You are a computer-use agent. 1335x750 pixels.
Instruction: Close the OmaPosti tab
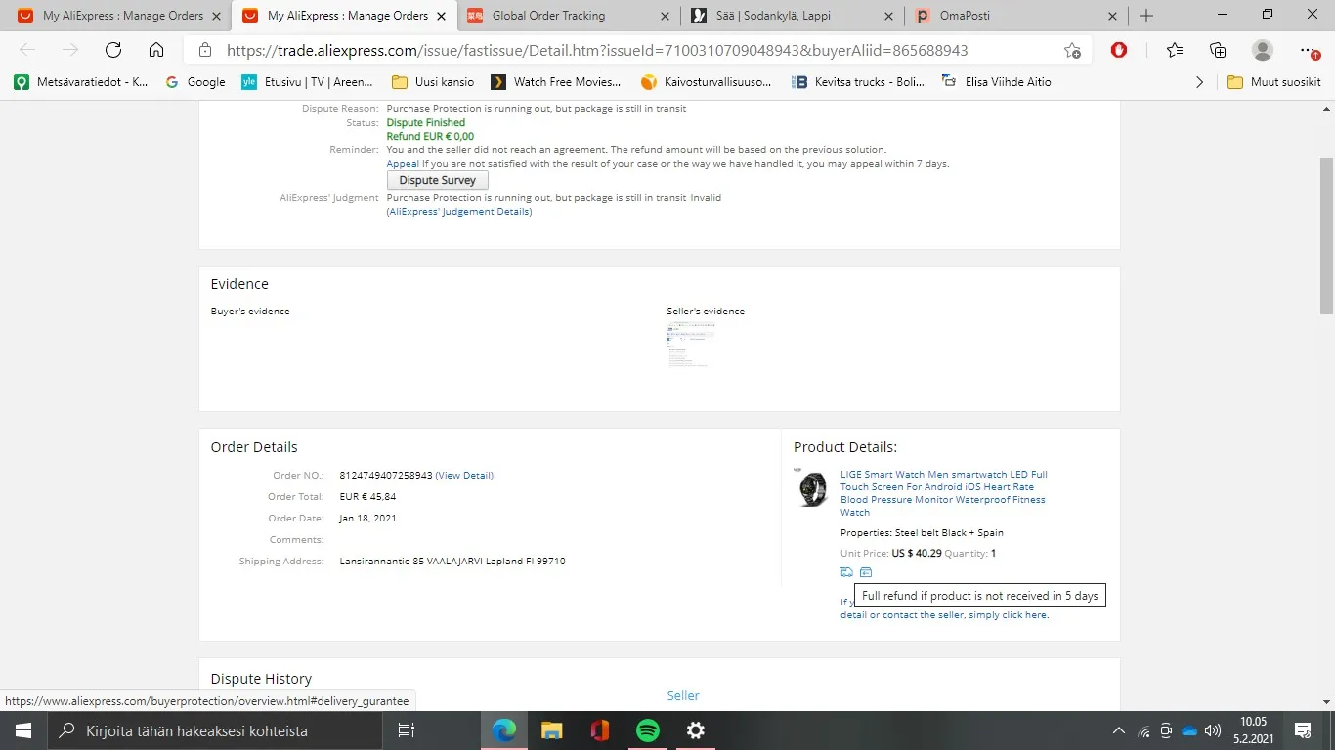pos(1113,16)
